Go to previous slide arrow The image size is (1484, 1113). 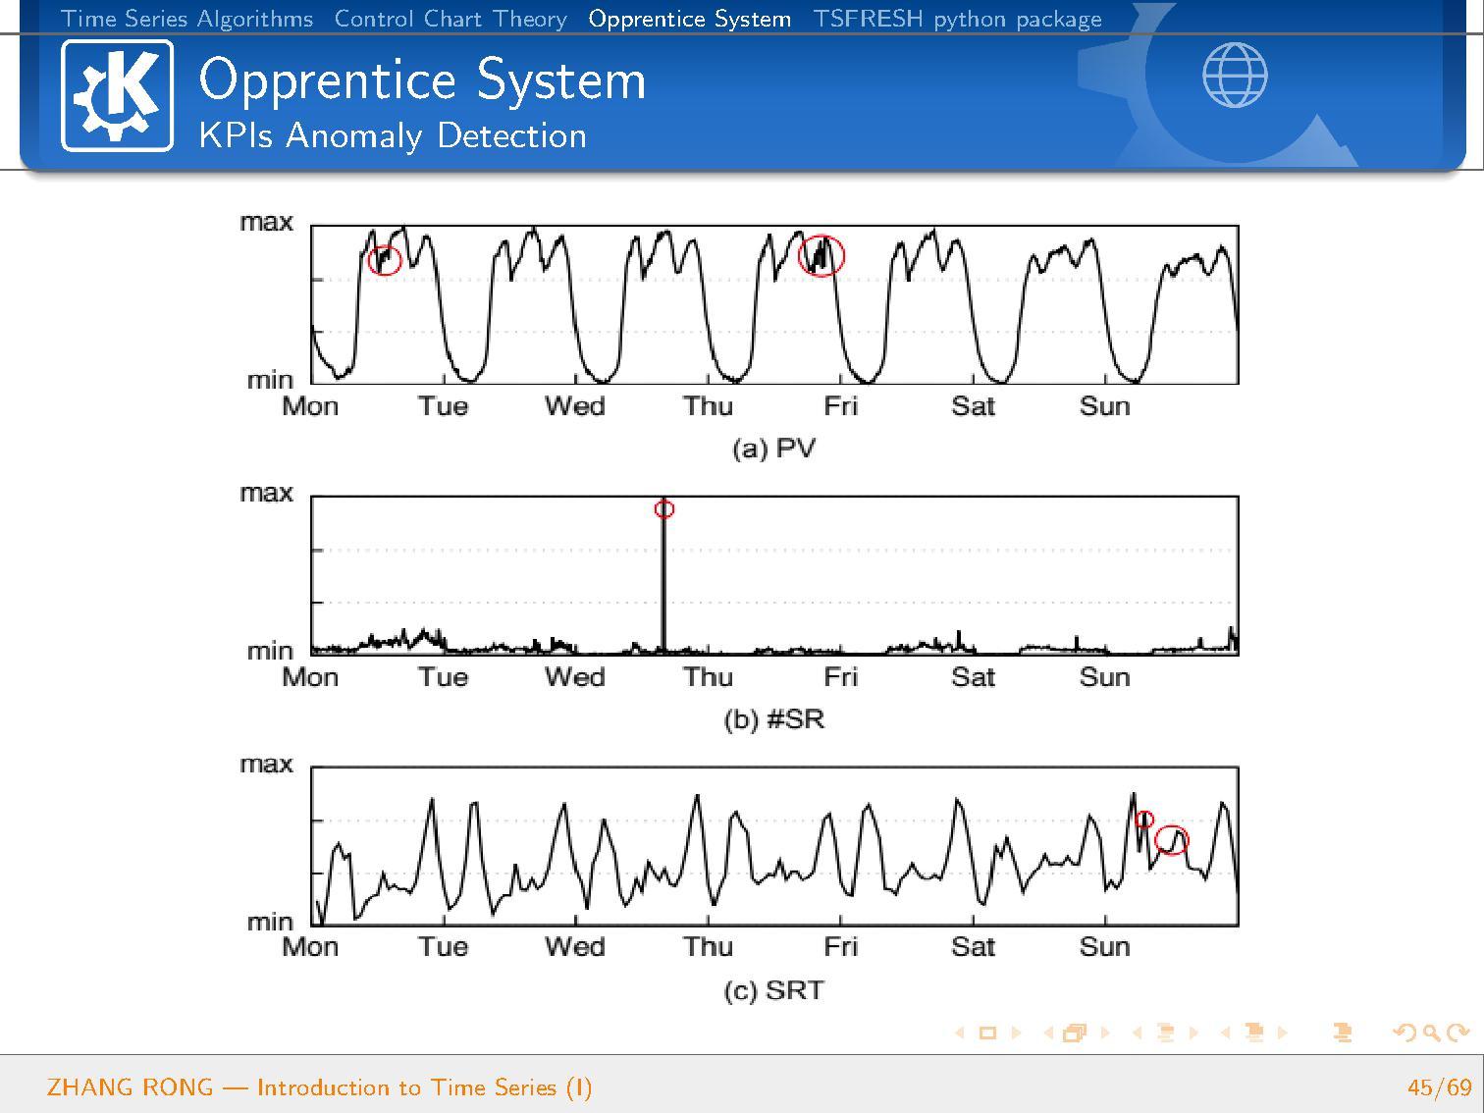(960, 1033)
